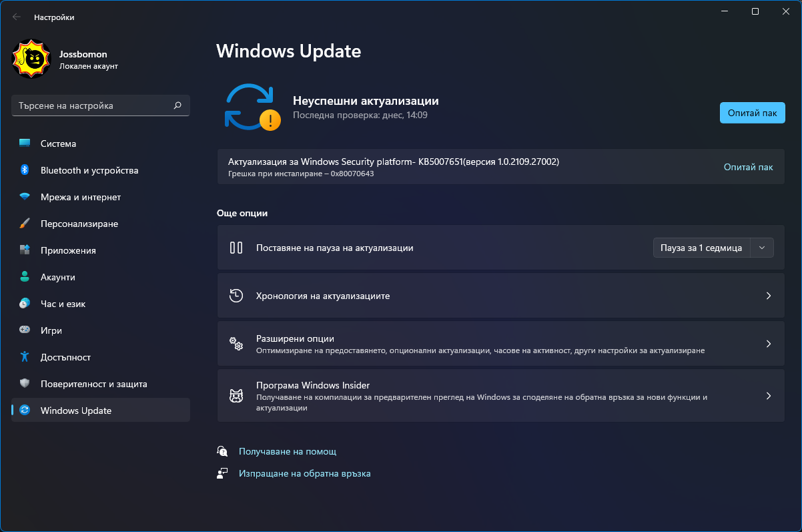
Task: Click the pause icon beside Поставяне на пауза
Action: pyautogui.click(x=236, y=248)
